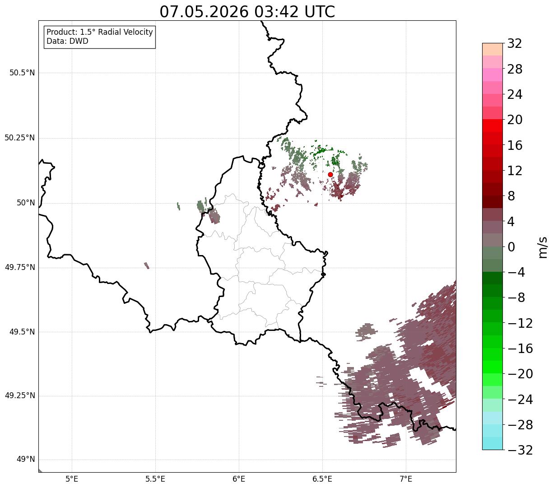Click the 5.5°E longitude tick label
The width and height of the screenshot is (553, 488).
point(155,479)
